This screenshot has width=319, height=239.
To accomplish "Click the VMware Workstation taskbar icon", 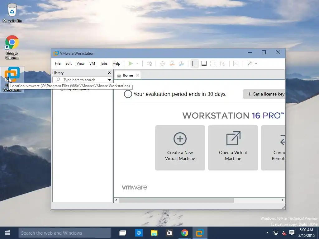I will (200, 233).
